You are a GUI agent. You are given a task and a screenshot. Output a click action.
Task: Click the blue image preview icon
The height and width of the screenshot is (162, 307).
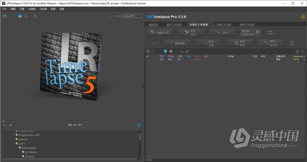click(x=20, y=16)
